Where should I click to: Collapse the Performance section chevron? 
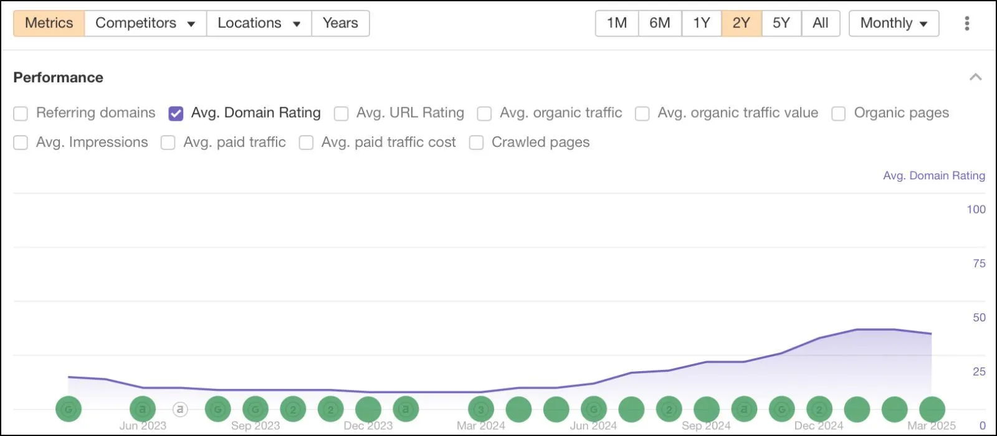click(976, 77)
